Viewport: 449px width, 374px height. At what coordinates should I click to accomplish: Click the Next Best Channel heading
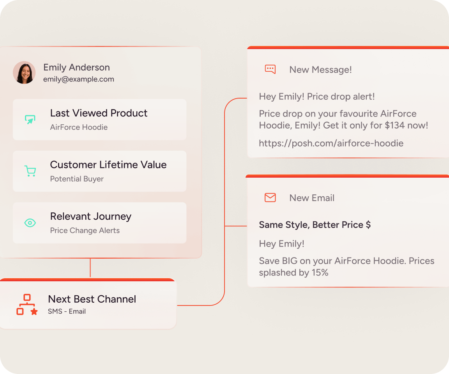coord(92,299)
